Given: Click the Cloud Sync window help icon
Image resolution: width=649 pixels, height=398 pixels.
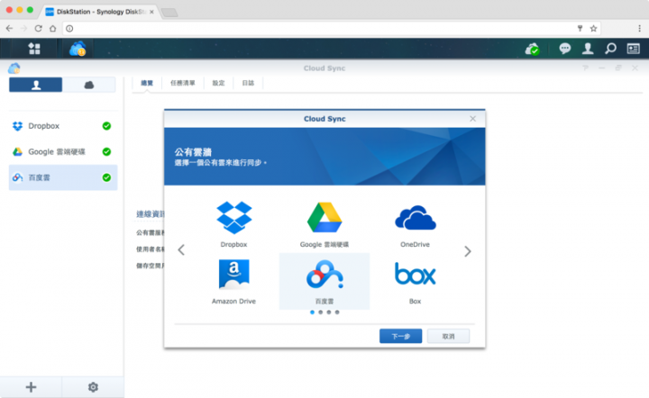Looking at the screenshot, I should coord(585,68).
